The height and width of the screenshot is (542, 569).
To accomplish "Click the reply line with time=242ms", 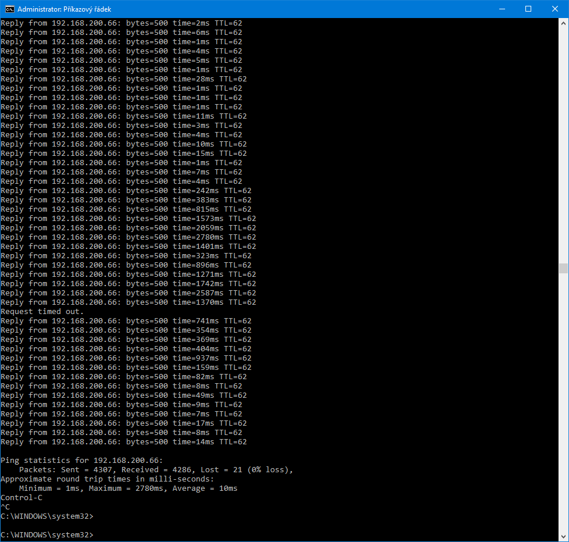I will click(126, 191).
